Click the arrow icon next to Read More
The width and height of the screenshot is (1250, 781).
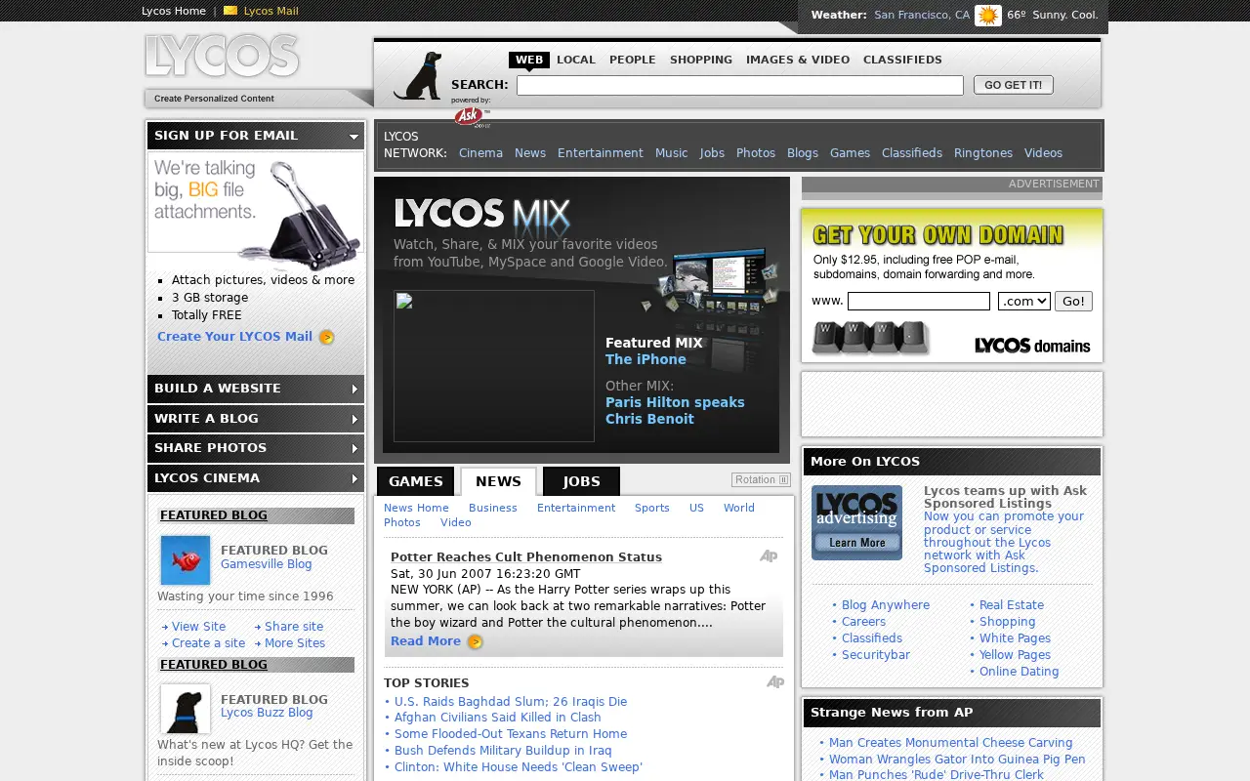pos(476,641)
